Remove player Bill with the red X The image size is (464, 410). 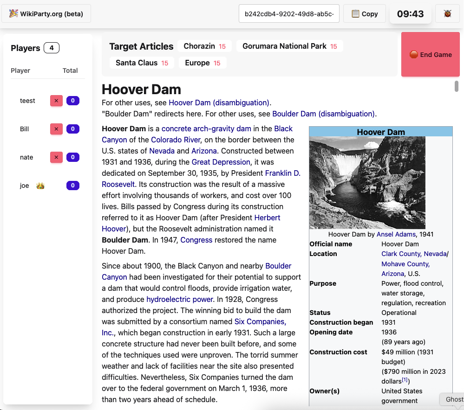56,129
